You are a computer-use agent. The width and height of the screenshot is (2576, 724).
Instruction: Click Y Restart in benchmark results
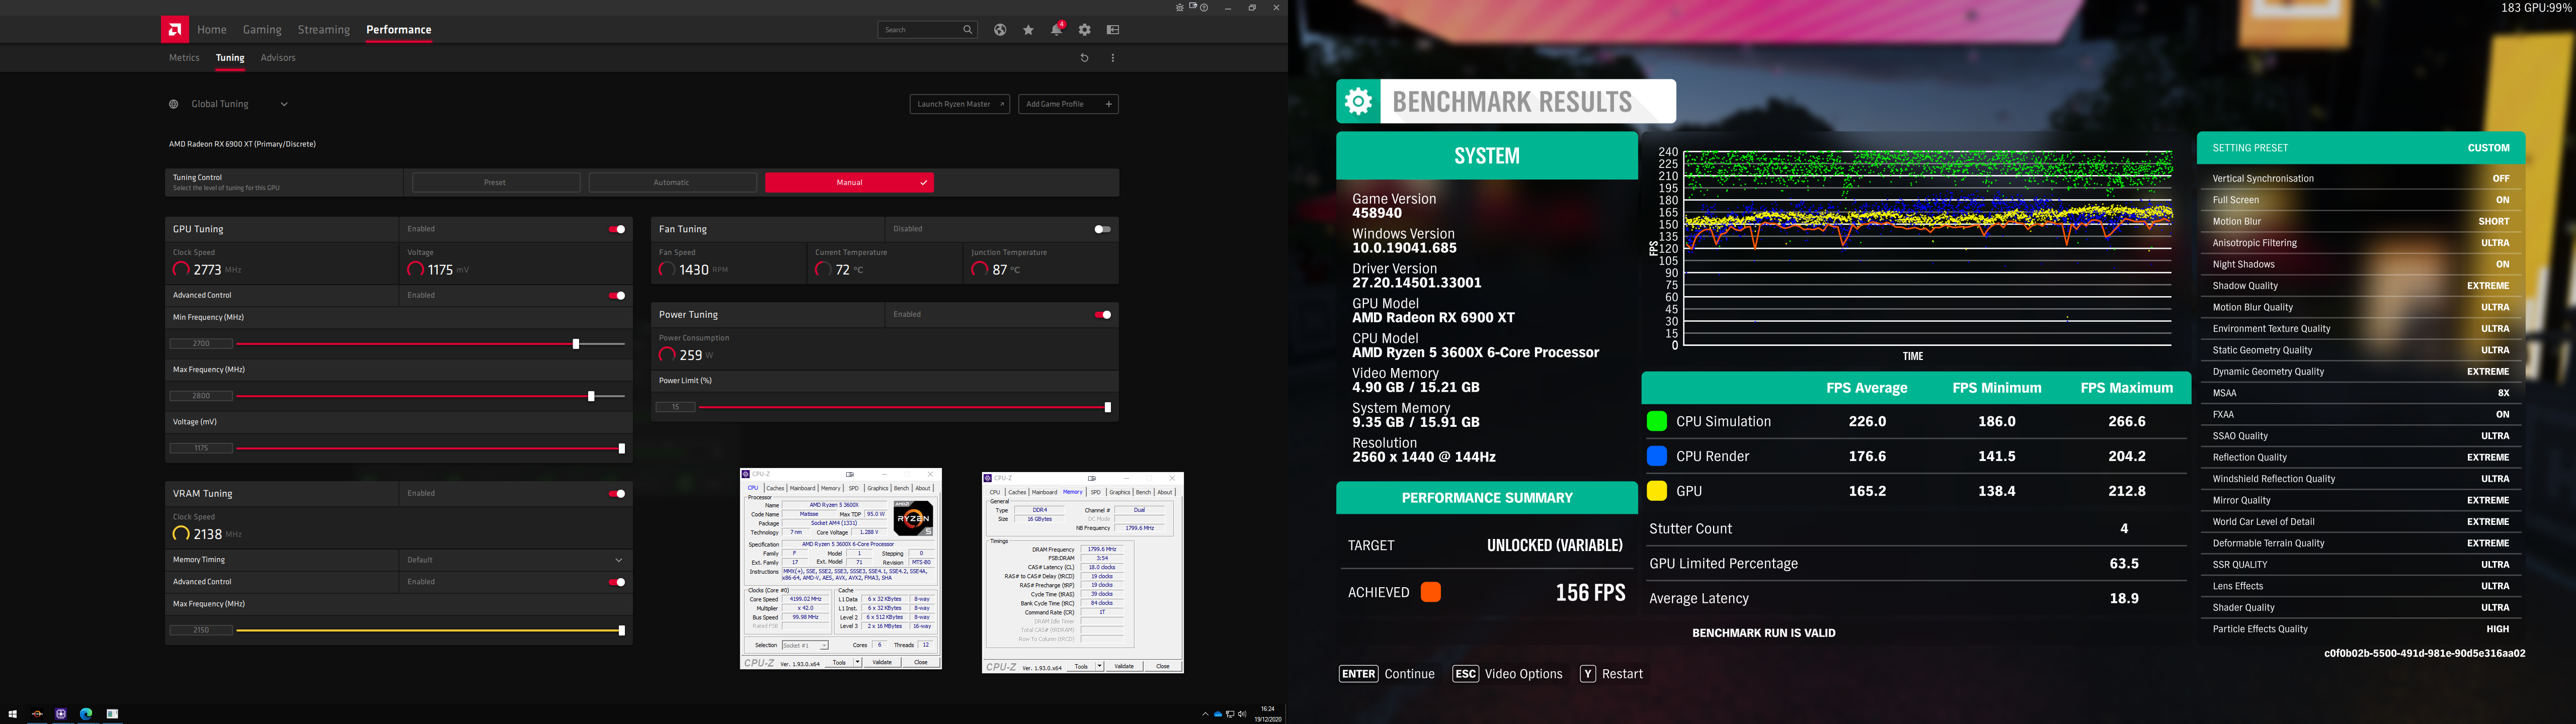point(1611,674)
